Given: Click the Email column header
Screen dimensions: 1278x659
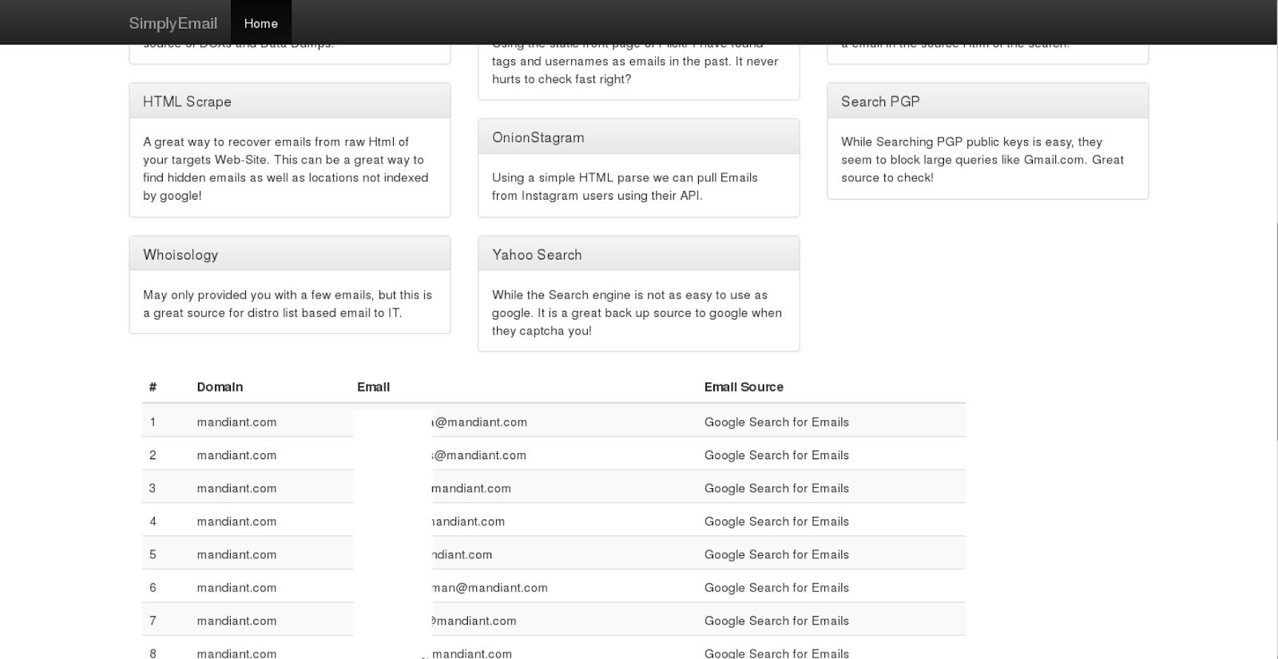Looking at the screenshot, I should click(x=373, y=387).
